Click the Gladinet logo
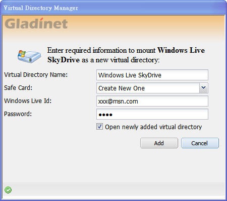The height and width of the screenshot is (201, 227). pyautogui.click(x=36, y=24)
